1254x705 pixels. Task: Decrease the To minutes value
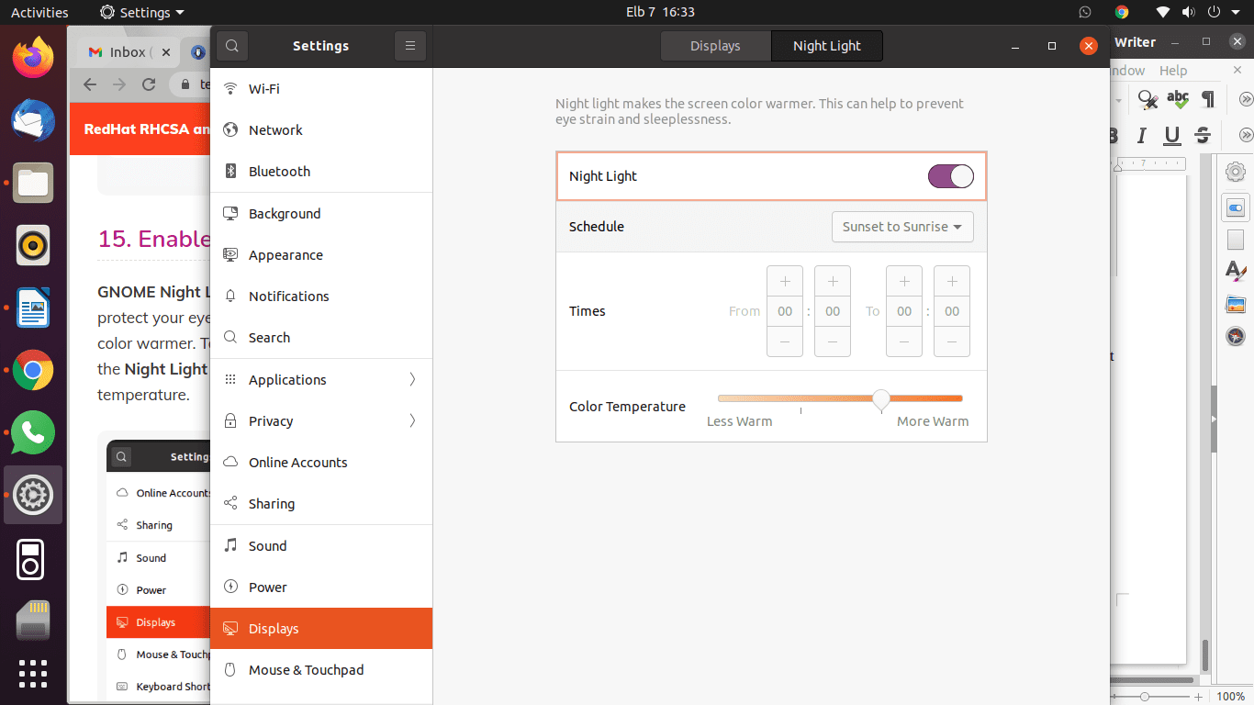[952, 341]
